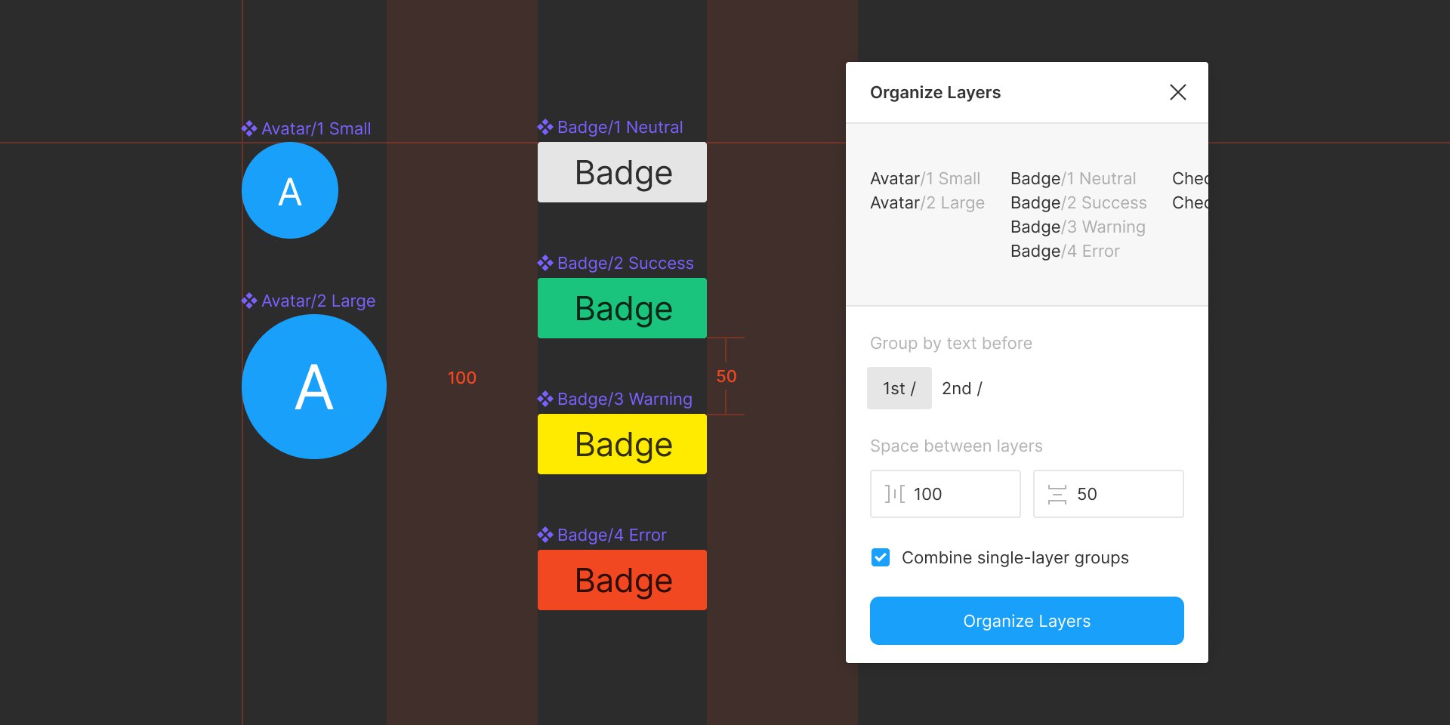Click the Avatar/2 Large preview entry

click(927, 202)
